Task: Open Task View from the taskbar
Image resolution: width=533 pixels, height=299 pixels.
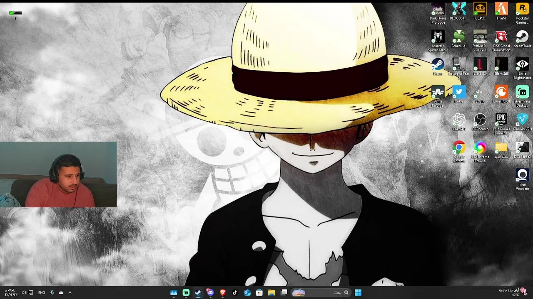Action: [284, 292]
